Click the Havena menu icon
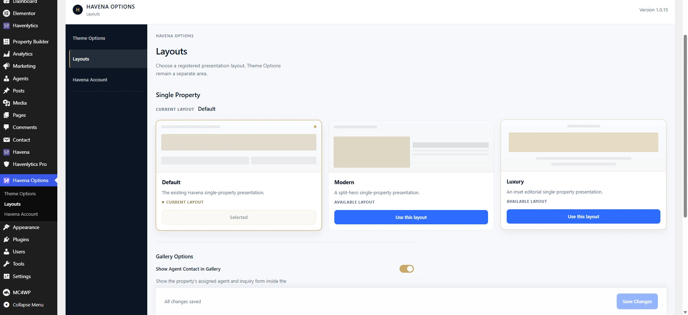This screenshot has height=315, width=688. click(x=6, y=152)
